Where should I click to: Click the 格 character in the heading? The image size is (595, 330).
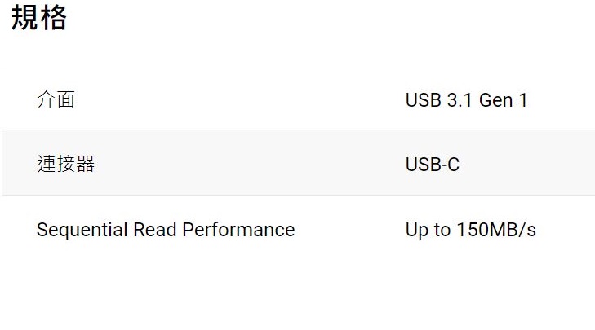(x=54, y=18)
